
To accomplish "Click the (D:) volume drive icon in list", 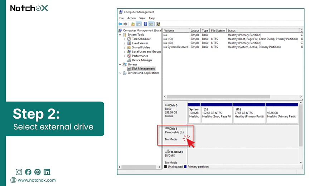I will tap(166, 43).
